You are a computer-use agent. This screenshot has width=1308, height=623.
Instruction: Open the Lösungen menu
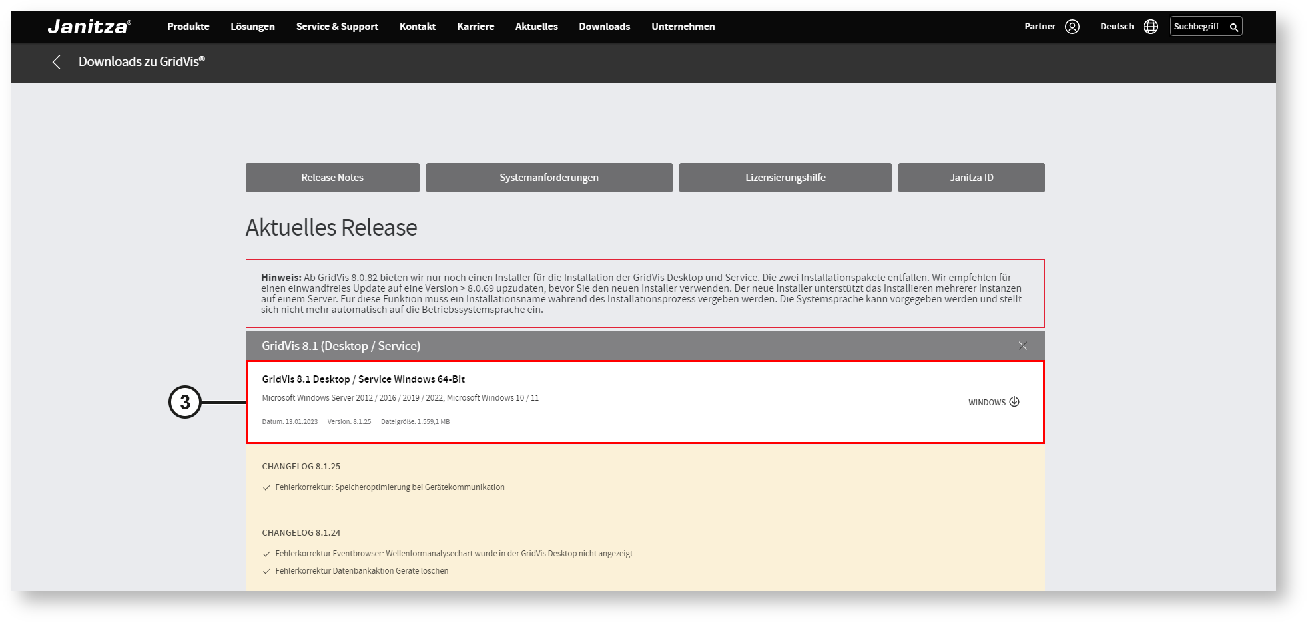[x=252, y=27]
